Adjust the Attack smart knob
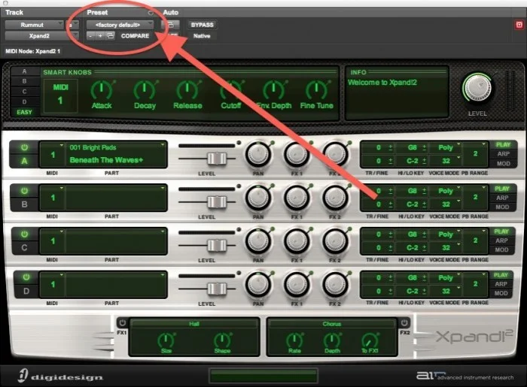This screenshot has width=527, height=387. click(x=102, y=90)
